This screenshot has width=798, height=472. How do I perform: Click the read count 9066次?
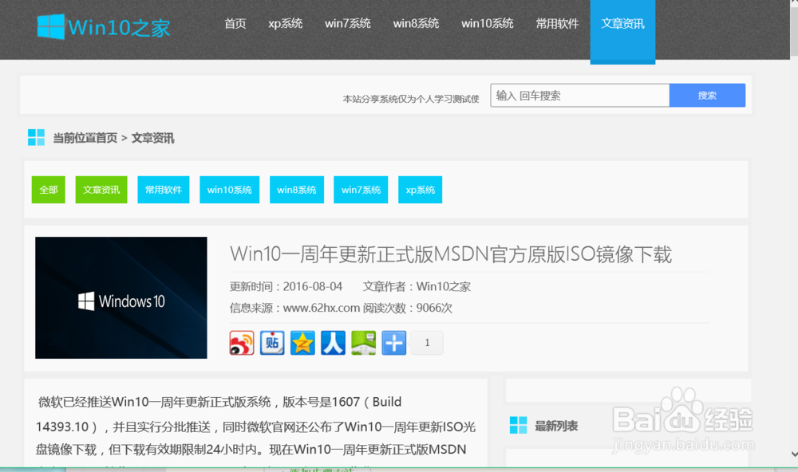pyautogui.click(x=434, y=308)
